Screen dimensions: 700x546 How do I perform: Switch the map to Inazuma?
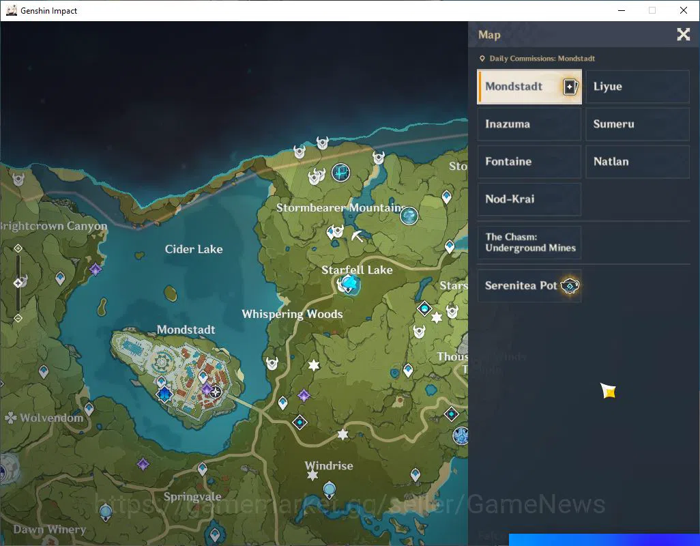click(x=529, y=124)
